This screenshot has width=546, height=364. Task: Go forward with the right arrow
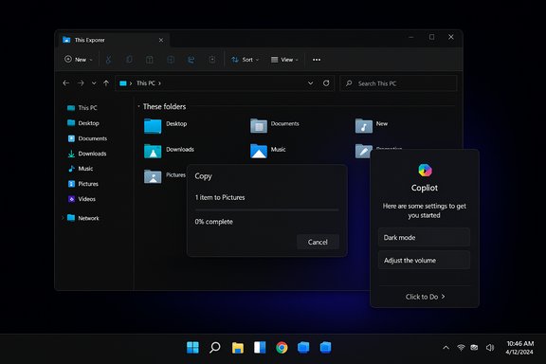(81, 83)
